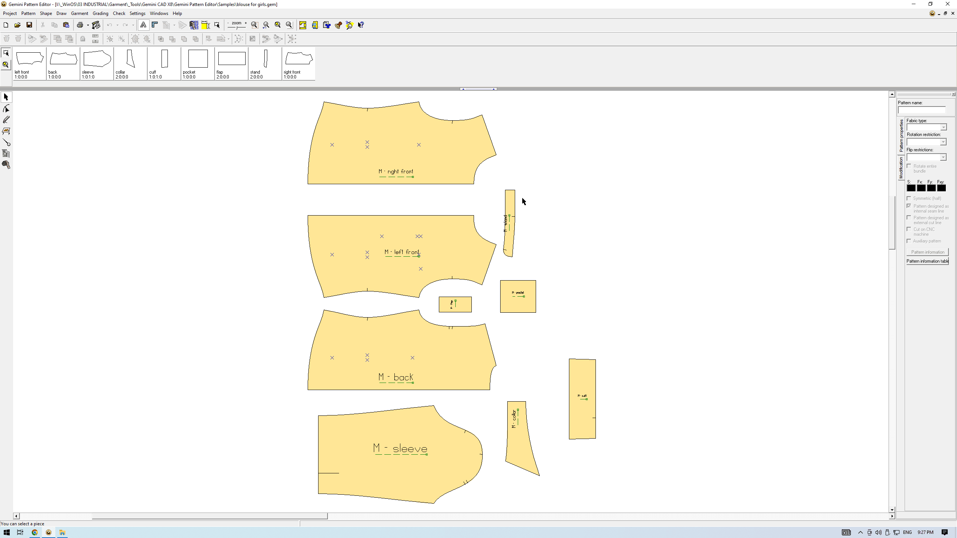Click the Print icon in toolbar
This screenshot has width=957, height=538.
point(80,25)
